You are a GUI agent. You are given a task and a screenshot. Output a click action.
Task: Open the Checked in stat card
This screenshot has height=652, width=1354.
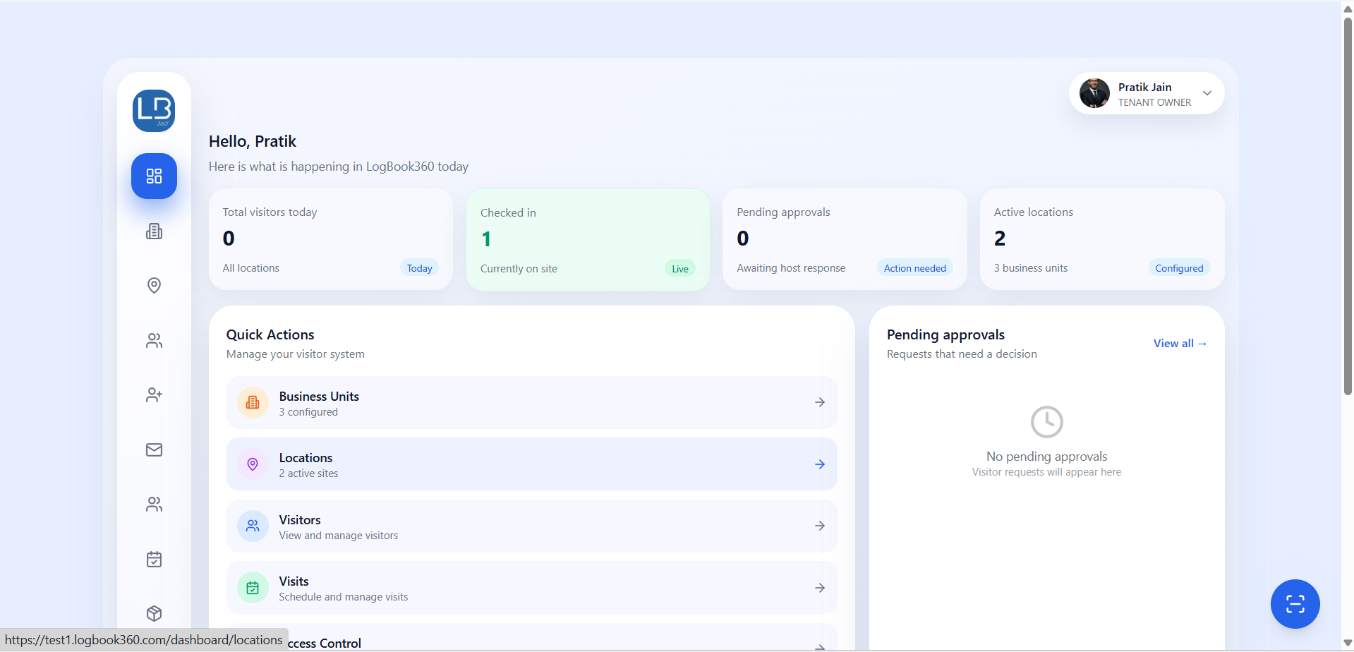click(x=588, y=240)
